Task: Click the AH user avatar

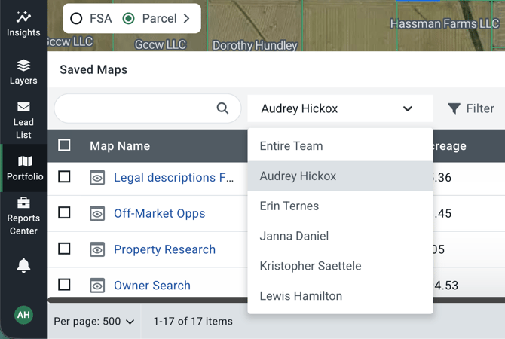Action: 23,315
